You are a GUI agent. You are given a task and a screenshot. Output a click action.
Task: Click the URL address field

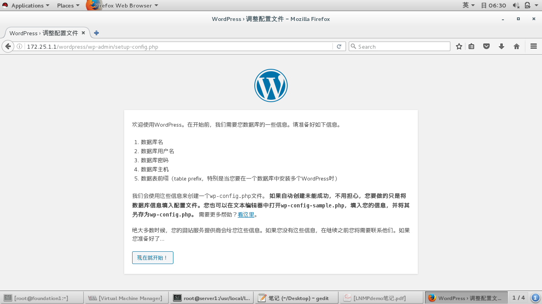[179, 46]
